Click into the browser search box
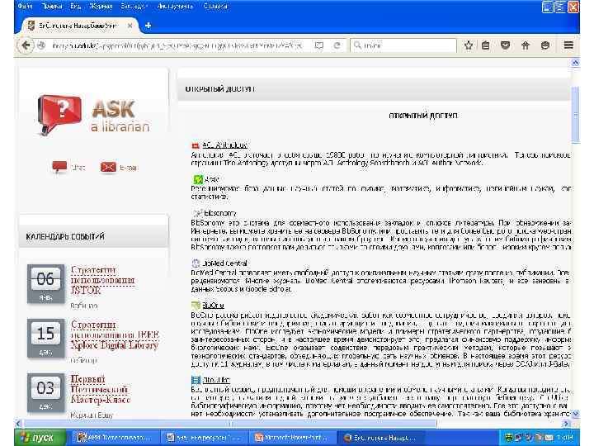Image resolution: width=594 pixels, height=446 pixels. point(403,45)
